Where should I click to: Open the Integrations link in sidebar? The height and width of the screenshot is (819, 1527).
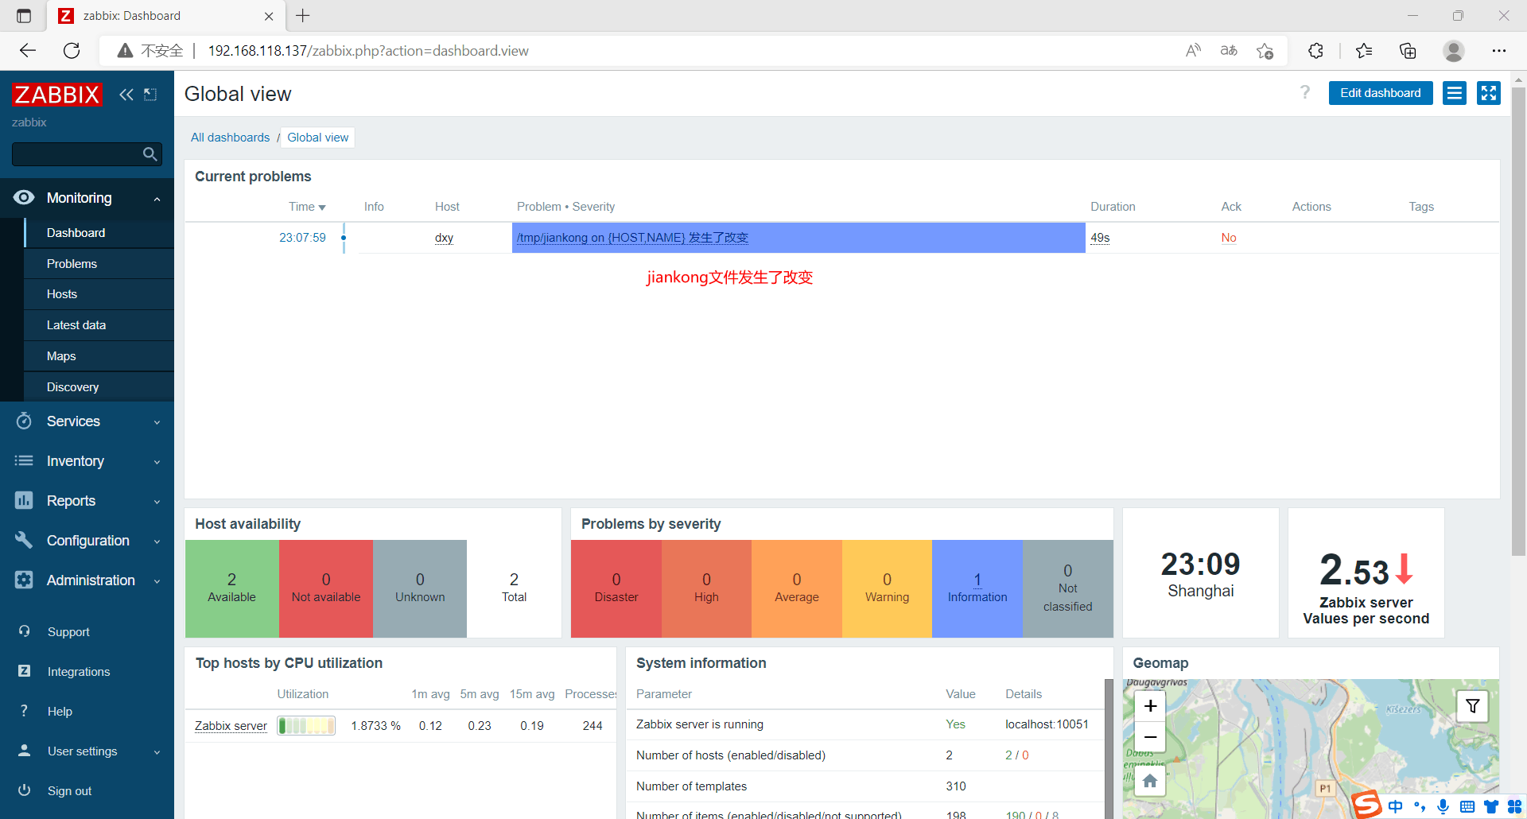click(x=79, y=672)
